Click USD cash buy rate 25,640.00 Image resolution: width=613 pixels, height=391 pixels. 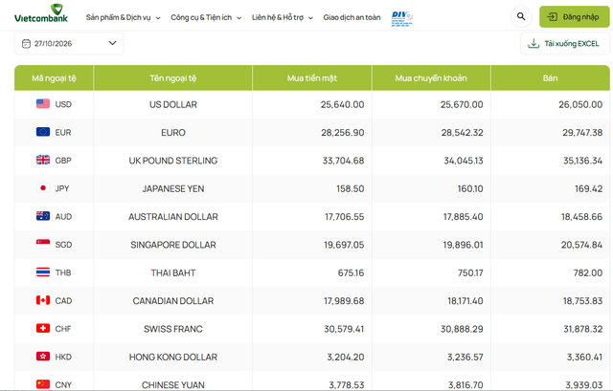[342, 104]
